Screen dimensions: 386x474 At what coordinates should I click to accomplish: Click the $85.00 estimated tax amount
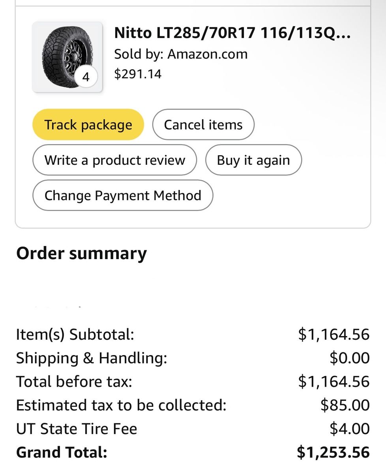[345, 405]
